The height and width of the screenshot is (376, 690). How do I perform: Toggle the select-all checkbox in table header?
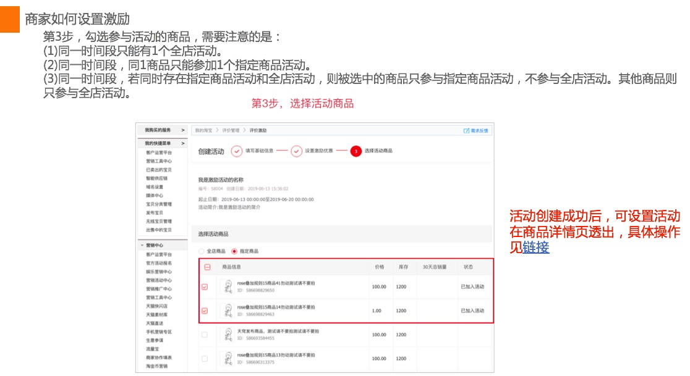(207, 267)
